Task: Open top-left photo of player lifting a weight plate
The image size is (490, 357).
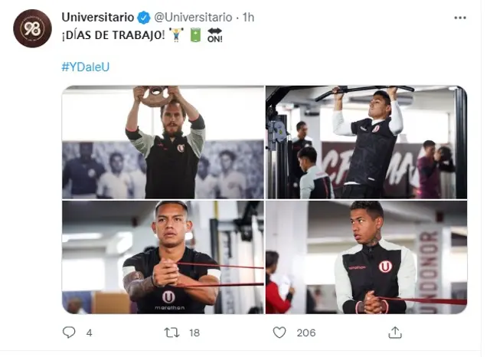Action: tap(163, 142)
